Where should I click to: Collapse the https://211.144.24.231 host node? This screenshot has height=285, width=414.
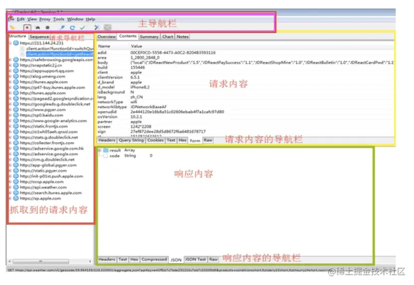[x=10, y=43]
